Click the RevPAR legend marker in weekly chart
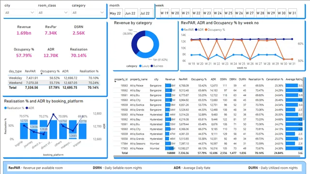This screenshot has height=174, width=310. [x=182, y=29]
